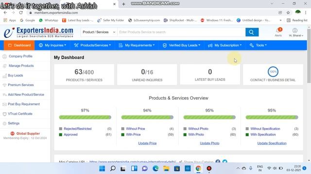Reload the page with refresh icon

tap(21, 13)
